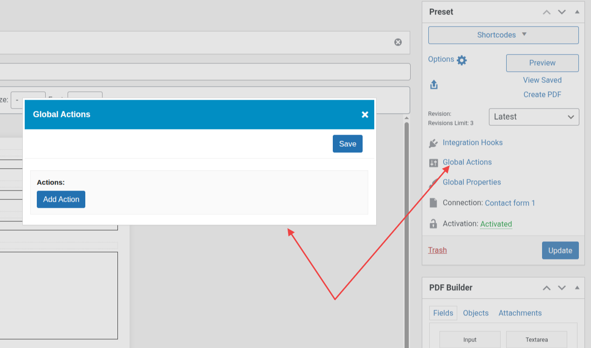Click the Integration Hooks plug icon
The image size is (591, 348).
[x=433, y=143]
